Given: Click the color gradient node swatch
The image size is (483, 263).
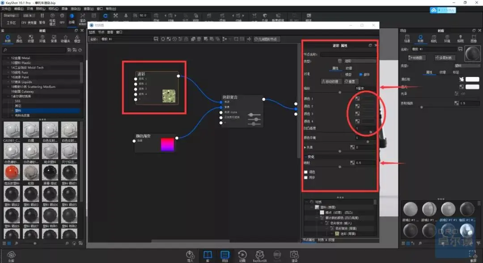Looking at the screenshot, I should (x=167, y=144).
